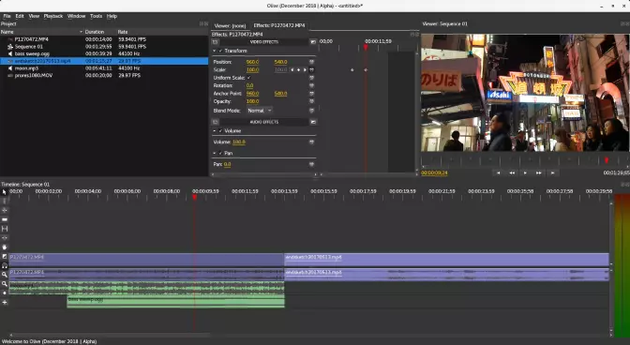
Task: Click the Add item plus button in timeline
Action: point(5,303)
